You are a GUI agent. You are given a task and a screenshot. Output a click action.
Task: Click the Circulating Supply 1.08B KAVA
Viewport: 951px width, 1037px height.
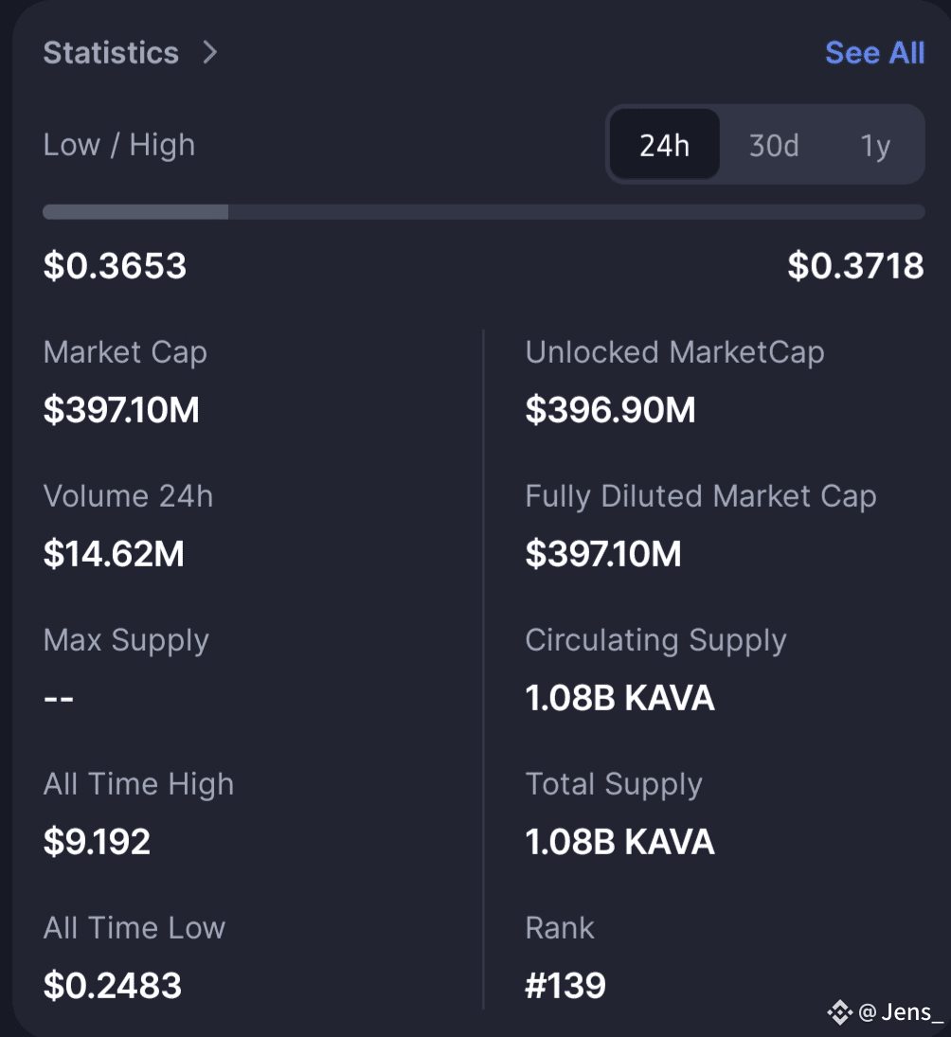point(619,698)
